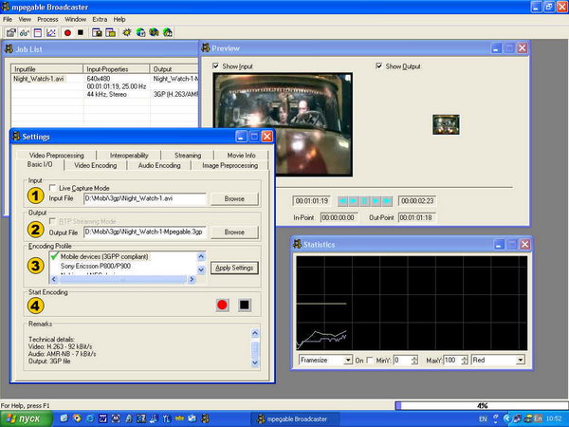
Task: Click the pause button in the Preview player
Action: pyautogui.click(x=365, y=201)
